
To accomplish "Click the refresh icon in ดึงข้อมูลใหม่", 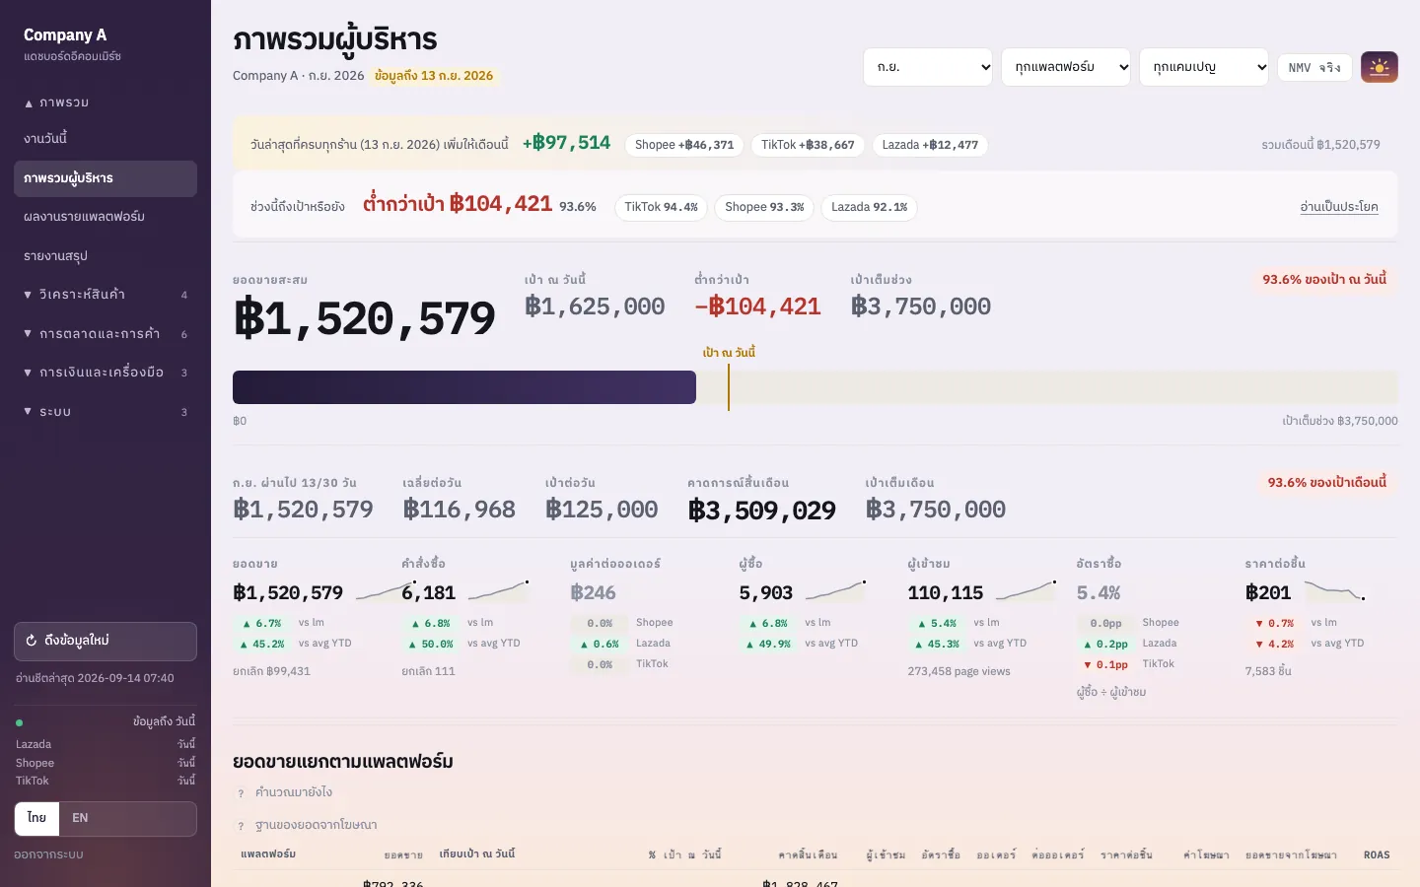I will pos(32,641).
